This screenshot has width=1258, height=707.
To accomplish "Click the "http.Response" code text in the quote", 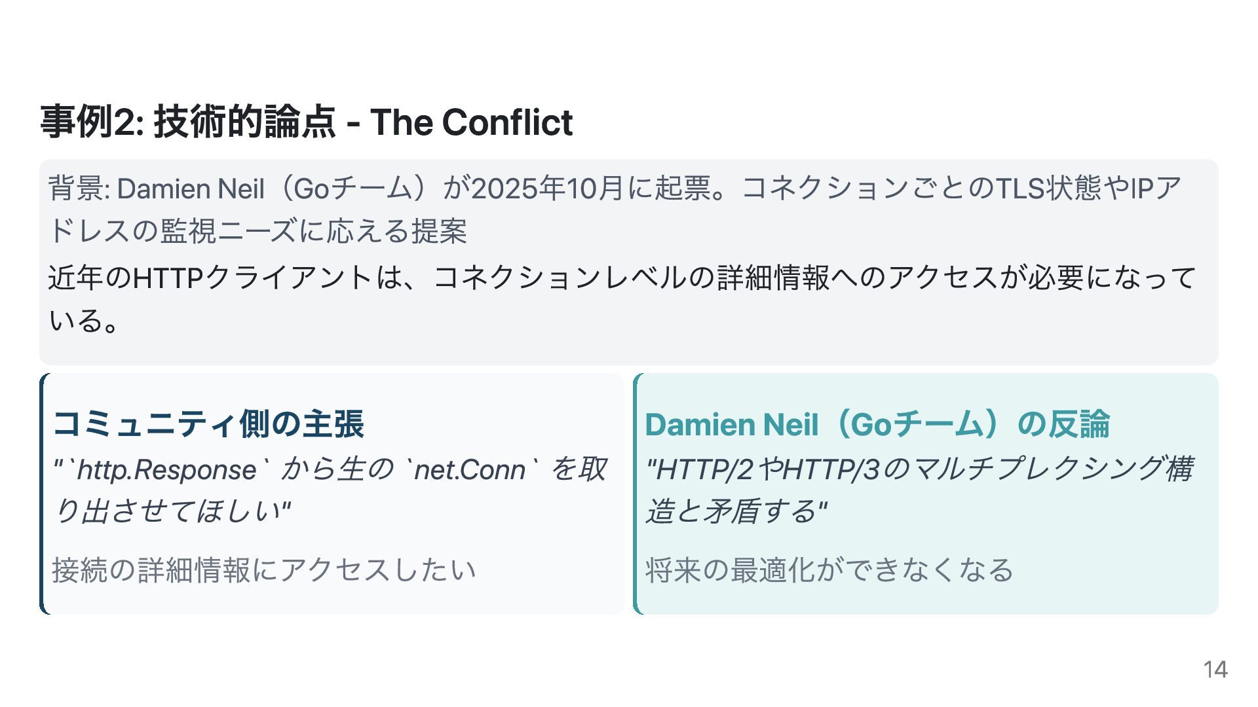I will coord(167,470).
